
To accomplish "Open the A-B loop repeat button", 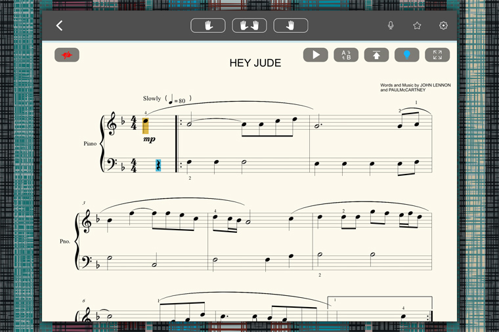I will point(346,55).
